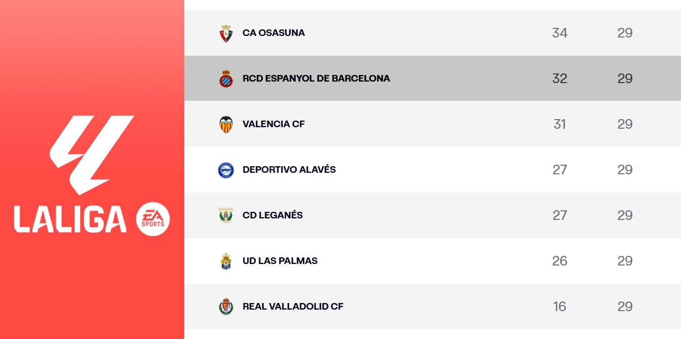Click the Deportivo Alavés round blue crest
Viewport: 681px width, 339px height.
(x=226, y=170)
